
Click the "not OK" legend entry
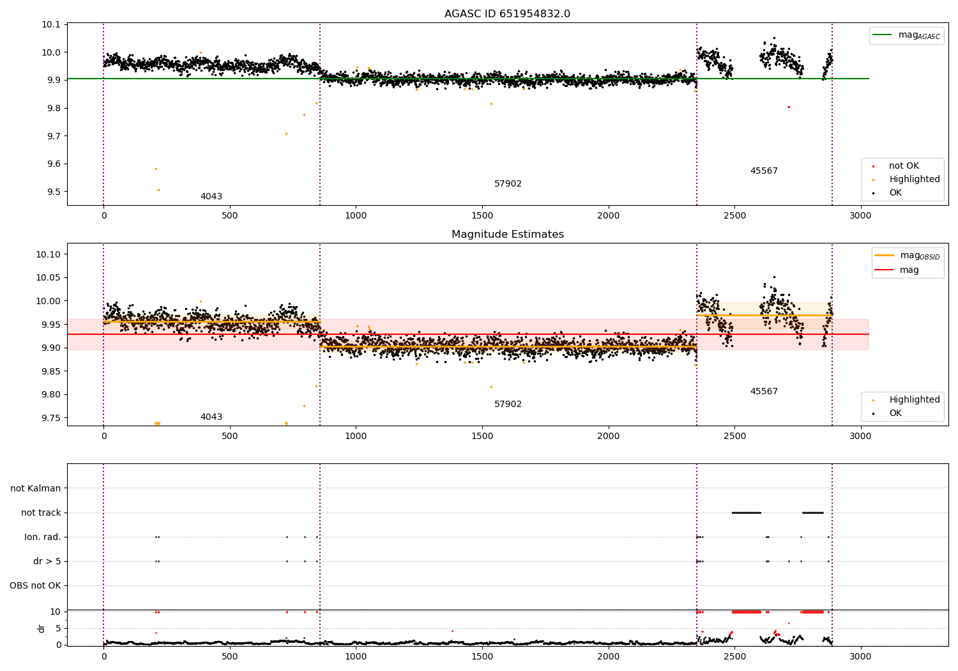point(904,166)
